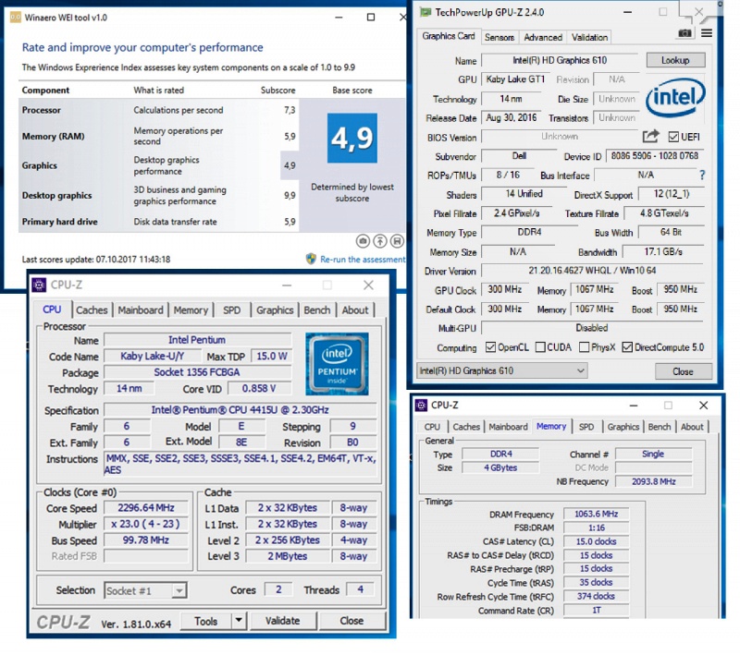Open Memory tab in the CPU-Z processor window
740x655 pixels.
(x=191, y=310)
